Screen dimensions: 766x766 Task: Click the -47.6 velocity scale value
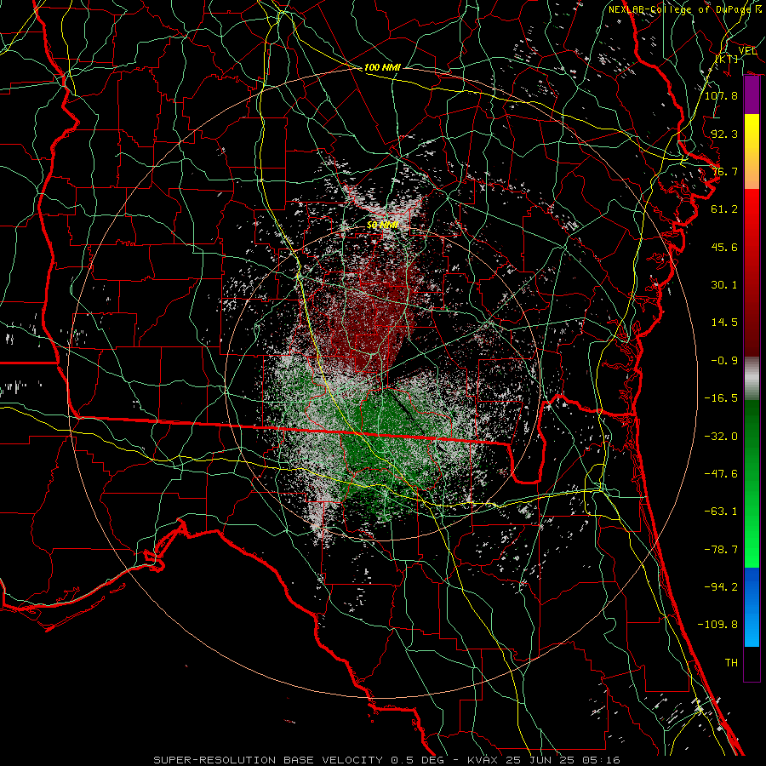pyautogui.click(x=721, y=474)
